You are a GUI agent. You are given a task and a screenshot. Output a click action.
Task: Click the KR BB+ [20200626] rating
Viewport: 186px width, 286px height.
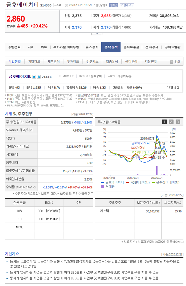(49, 219)
